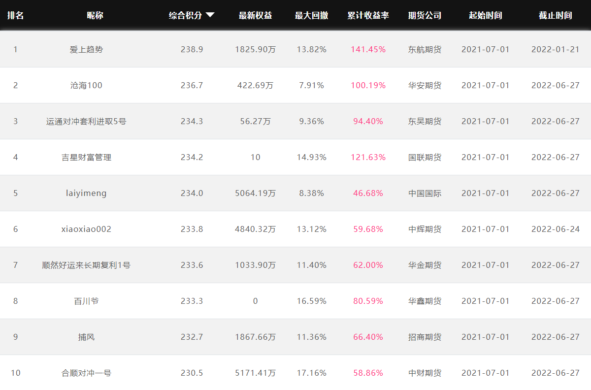This screenshot has width=591, height=390.
Task: Open trader 沧海100 entry
Action: point(87,85)
